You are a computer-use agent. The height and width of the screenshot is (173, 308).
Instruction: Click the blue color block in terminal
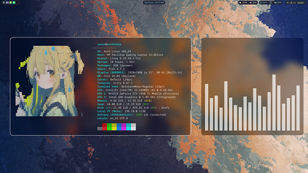(119, 127)
